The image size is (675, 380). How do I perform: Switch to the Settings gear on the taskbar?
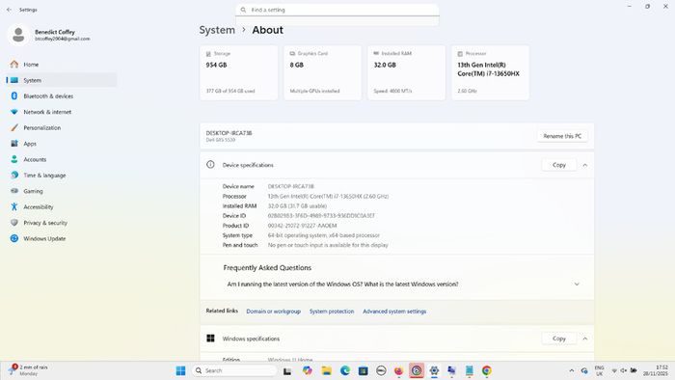pyautogui.click(x=434, y=370)
